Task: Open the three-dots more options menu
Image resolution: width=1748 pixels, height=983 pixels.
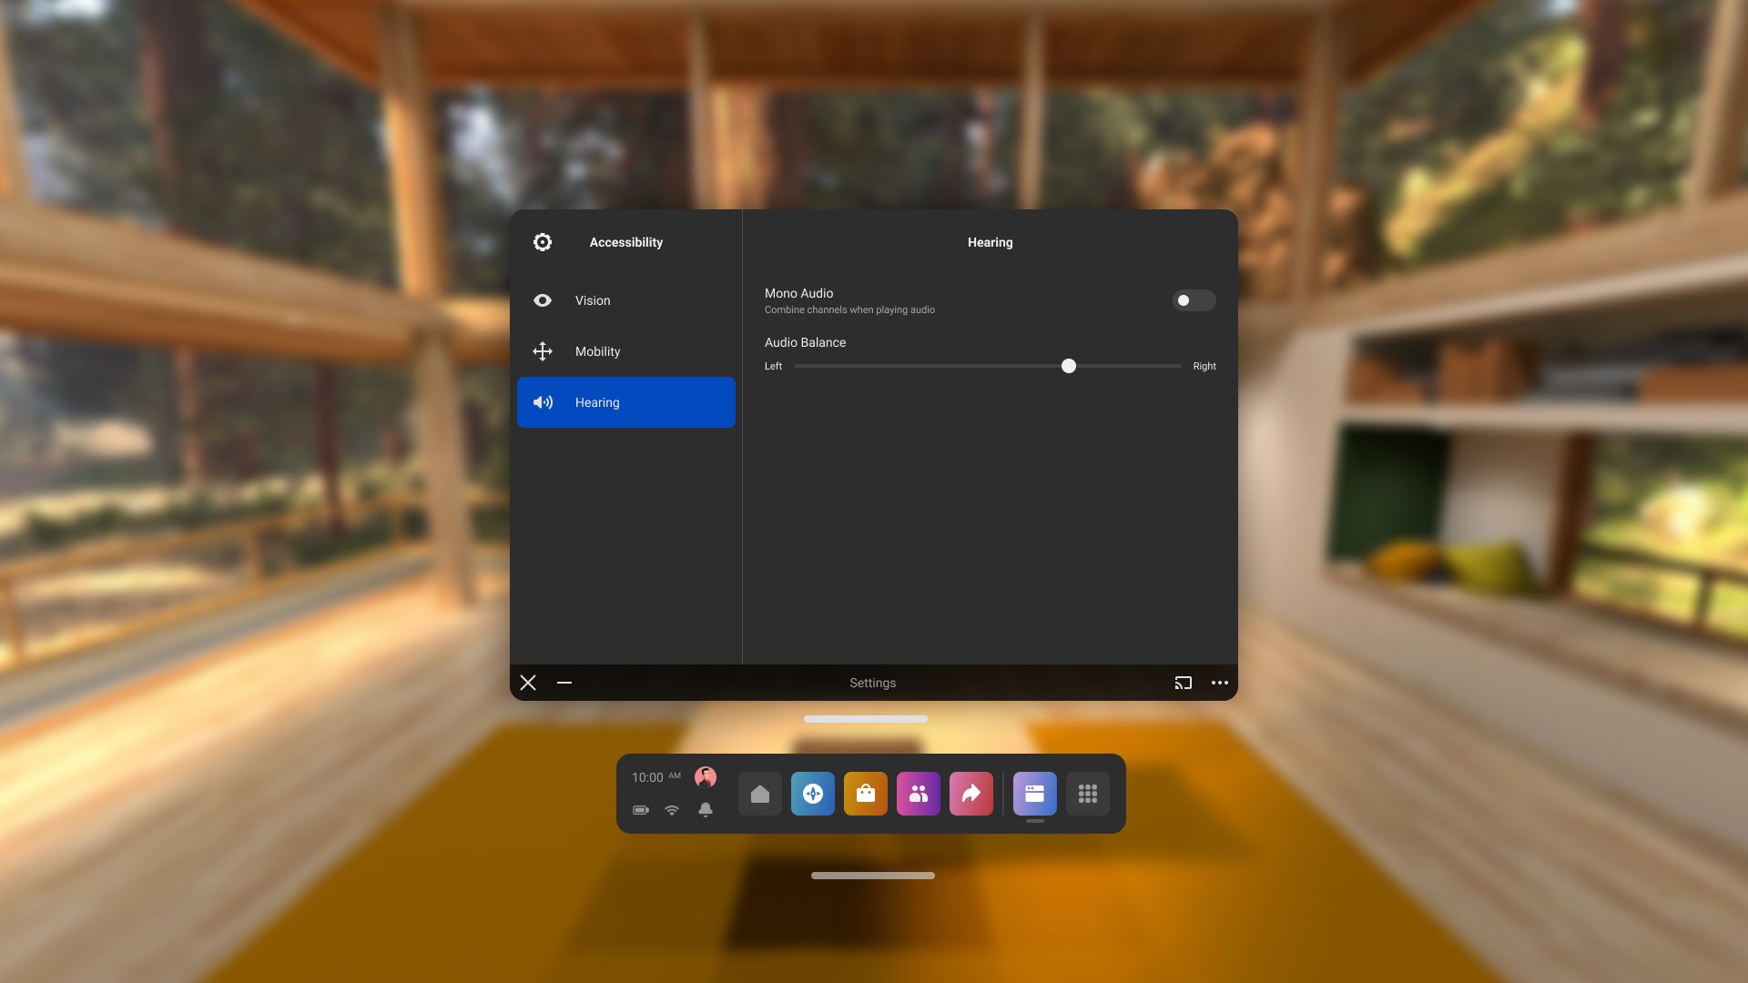Action: tap(1219, 683)
